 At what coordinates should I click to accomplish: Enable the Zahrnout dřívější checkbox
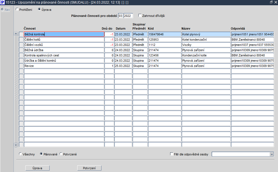tap(140, 15)
